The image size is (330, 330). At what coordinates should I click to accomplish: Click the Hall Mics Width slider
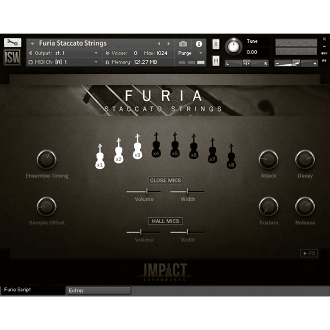tap(188, 232)
